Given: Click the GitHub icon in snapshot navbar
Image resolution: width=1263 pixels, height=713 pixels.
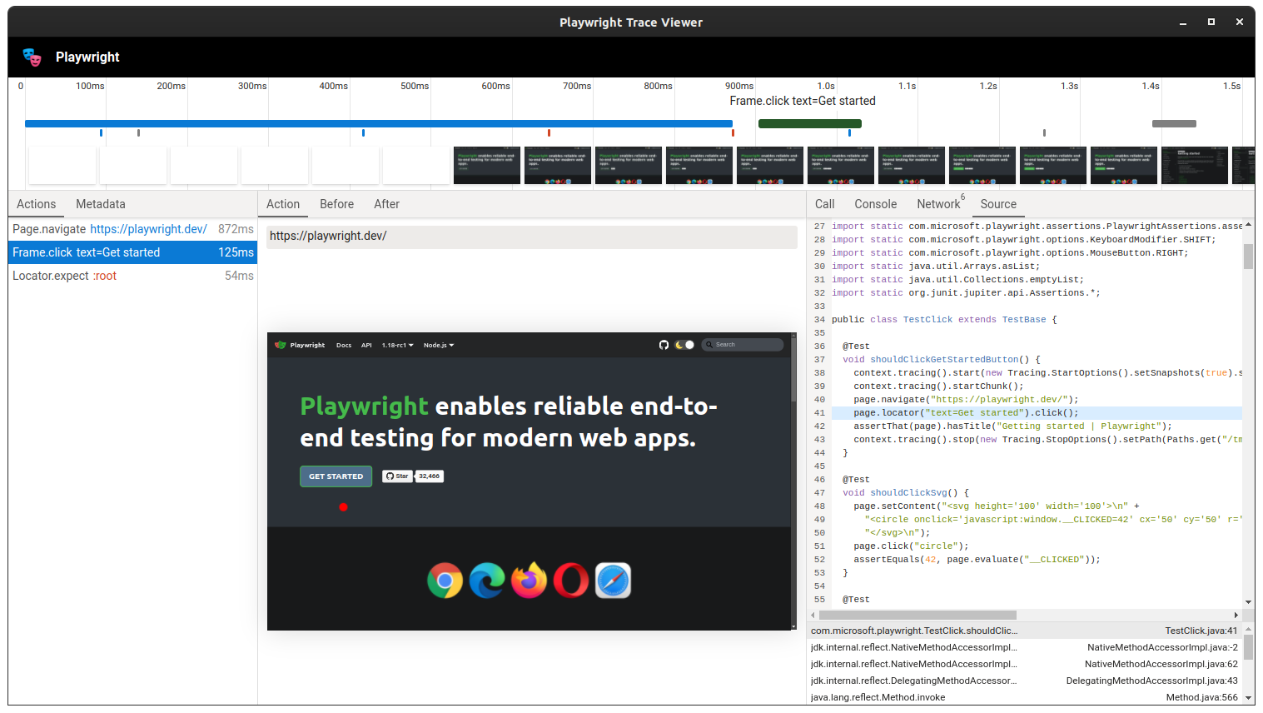Looking at the screenshot, I should [664, 345].
